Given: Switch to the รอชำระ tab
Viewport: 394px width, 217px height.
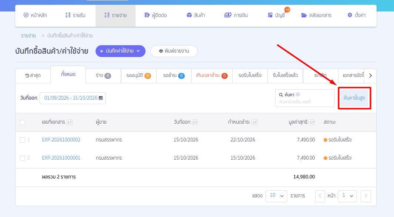Looking at the screenshot, I should coord(174,76).
